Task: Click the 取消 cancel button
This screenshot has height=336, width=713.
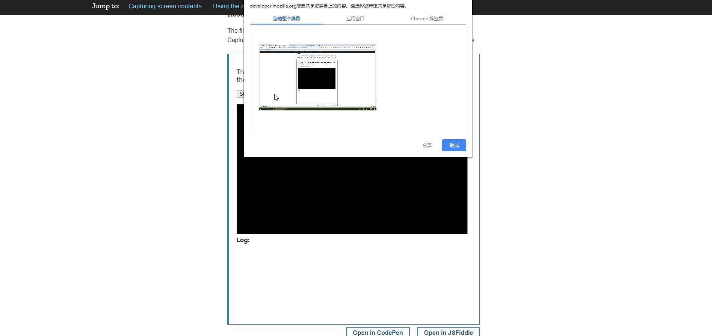Action: coord(454,145)
